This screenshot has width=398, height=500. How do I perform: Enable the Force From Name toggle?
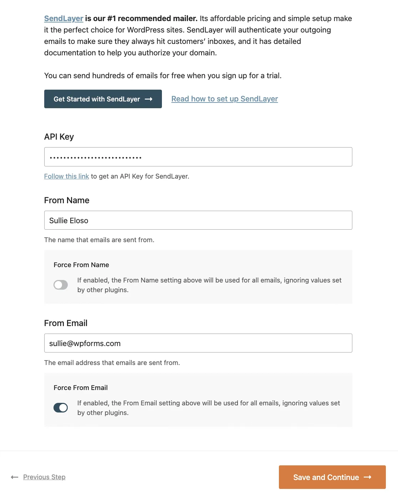click(x=61, y=285)
